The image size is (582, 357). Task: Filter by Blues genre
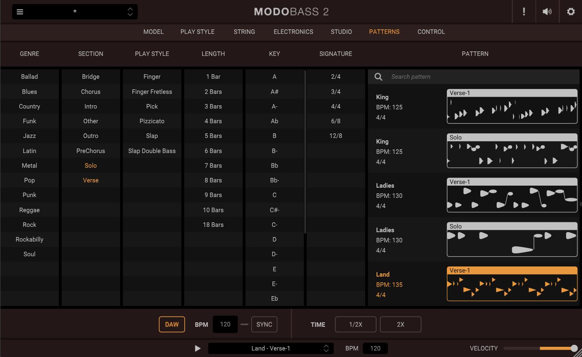click(x=29, y=92)
